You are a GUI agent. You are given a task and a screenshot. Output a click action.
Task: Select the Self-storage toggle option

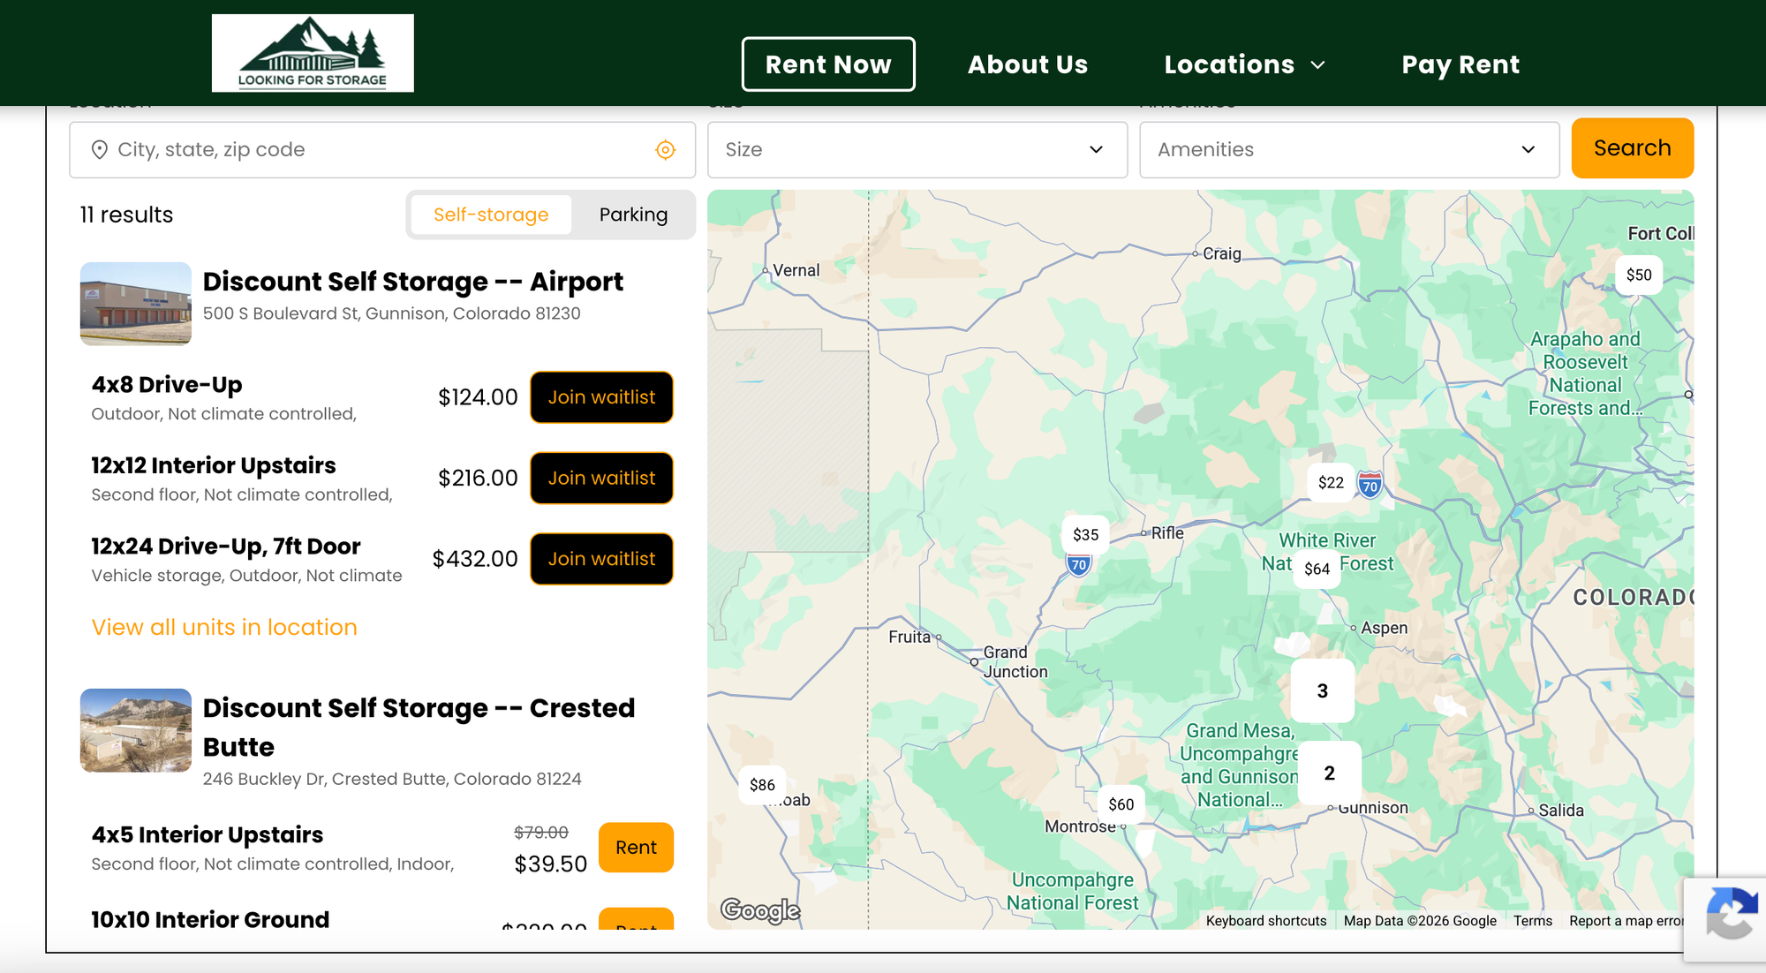(x=491, y=215)
